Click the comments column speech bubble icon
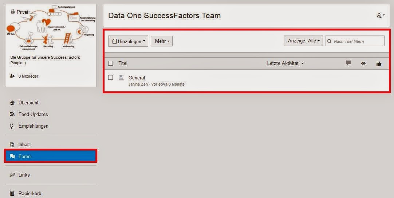 pyautogui.click(x=348, y=63)
